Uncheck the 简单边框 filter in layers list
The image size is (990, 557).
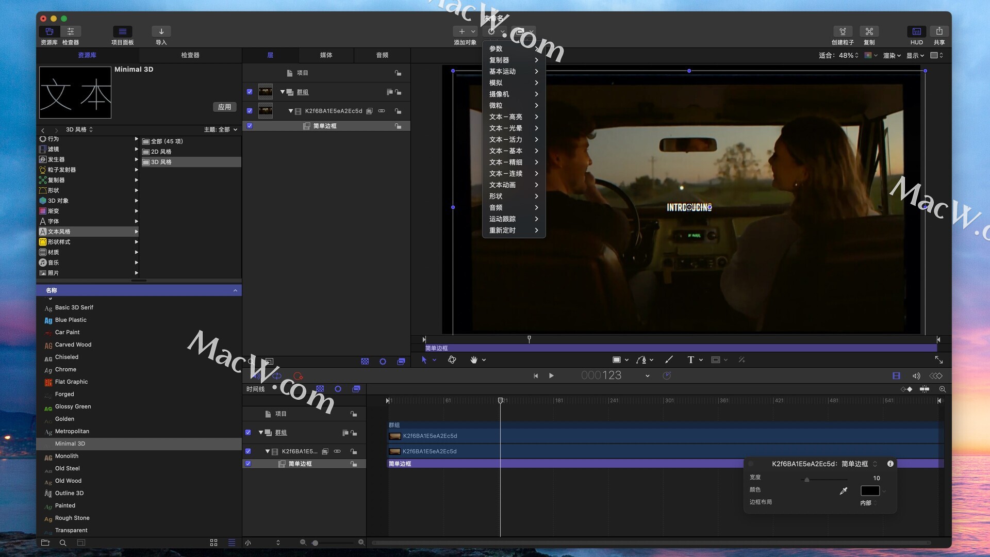(x=250, y=126)
